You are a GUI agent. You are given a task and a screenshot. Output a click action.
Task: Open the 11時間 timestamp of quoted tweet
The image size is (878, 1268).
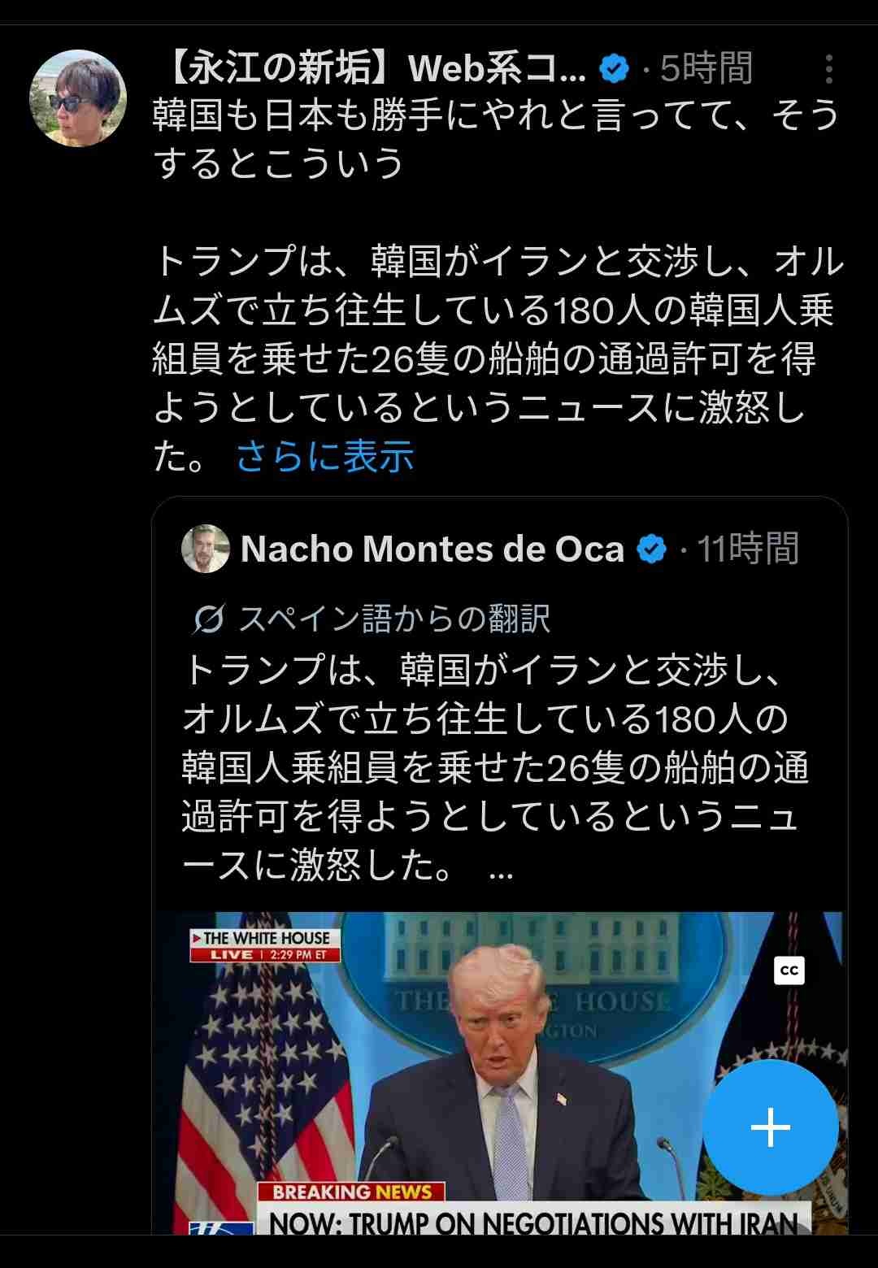748,549
